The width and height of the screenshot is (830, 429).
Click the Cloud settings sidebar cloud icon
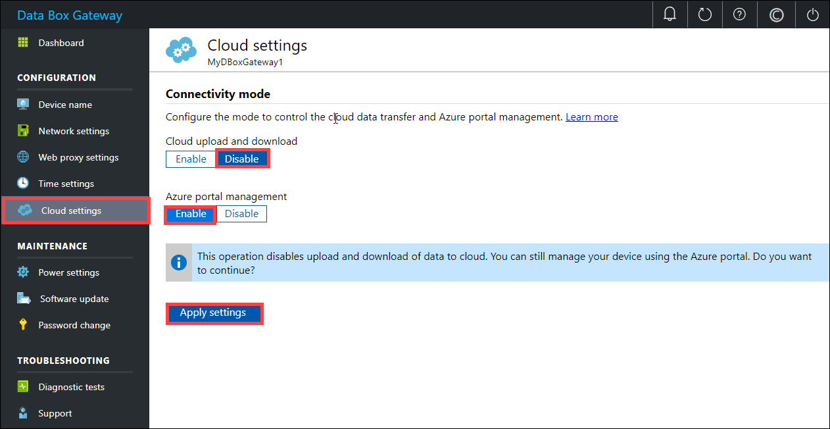pyautogui.click(x=25, y=211)
